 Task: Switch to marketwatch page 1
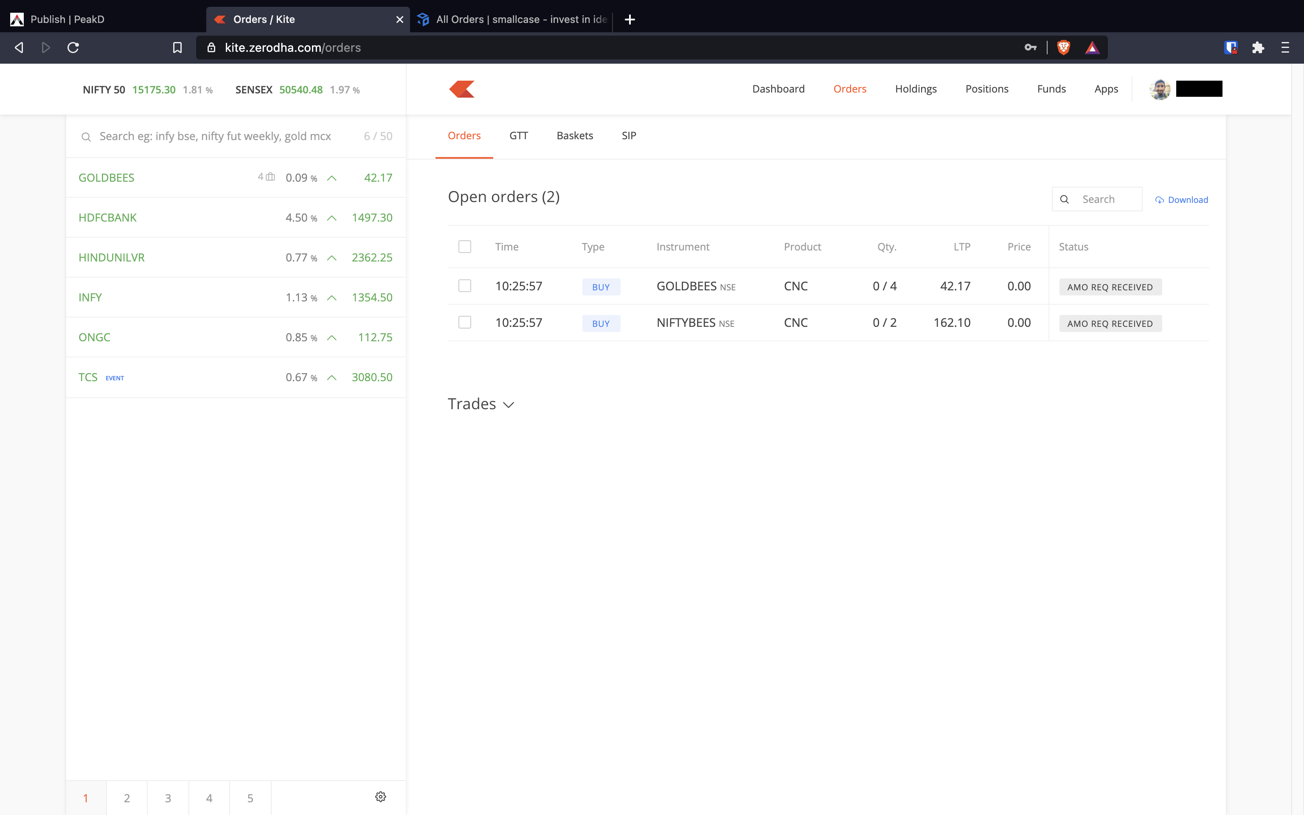pyautogui.click(x=86, y=798)
